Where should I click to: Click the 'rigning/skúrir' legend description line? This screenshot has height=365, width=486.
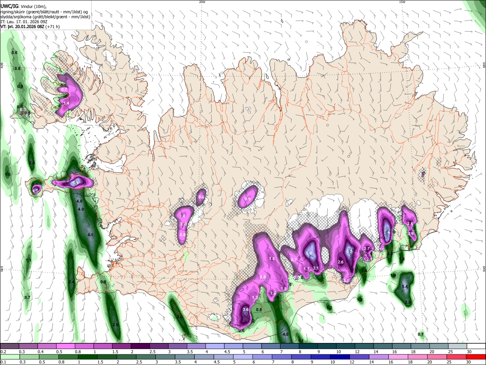pyautogui.click(x=44, y=12)
